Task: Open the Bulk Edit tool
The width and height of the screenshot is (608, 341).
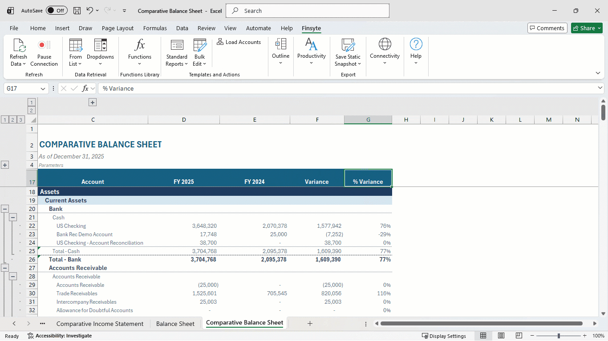Action: (x=200, y=52)
